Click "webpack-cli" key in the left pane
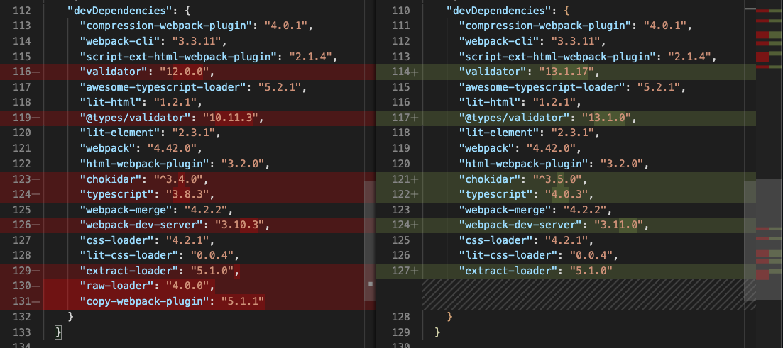783x348 pixels. click(x=121, y=41)
